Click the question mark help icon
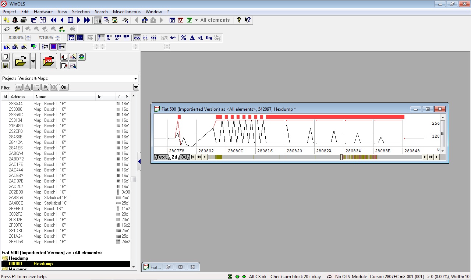The height and width of the screenshot is (280, 471). (239, 20)
